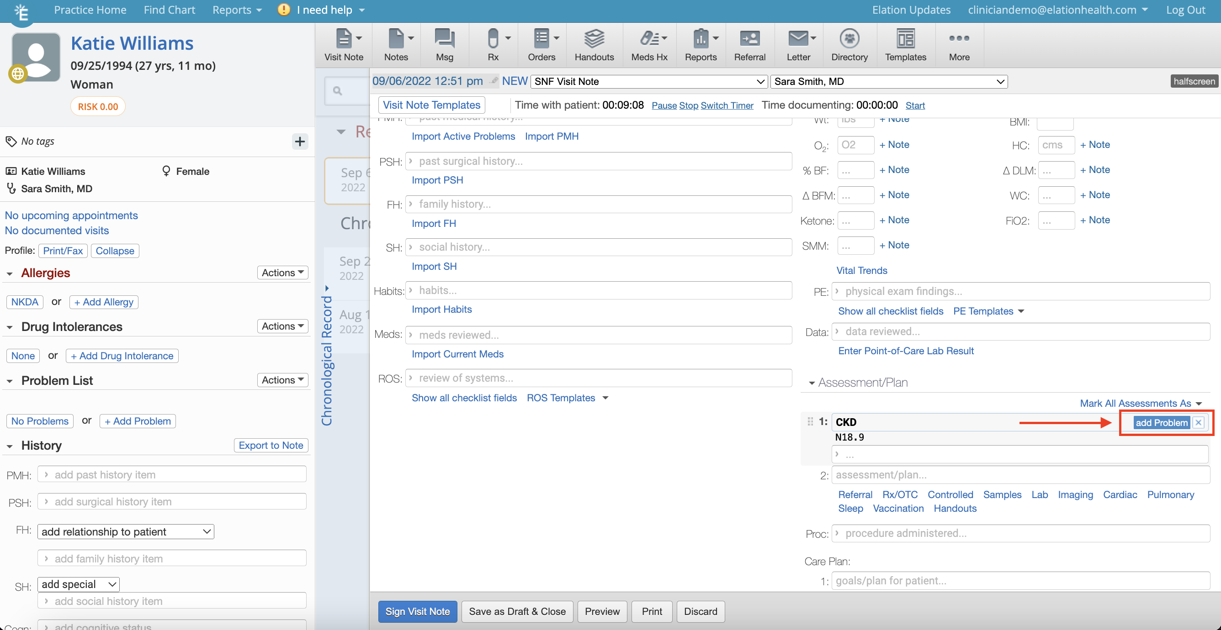Open Problem List Actions dropdown
This screenshot has height=630, width=1221.
[282, 380]
